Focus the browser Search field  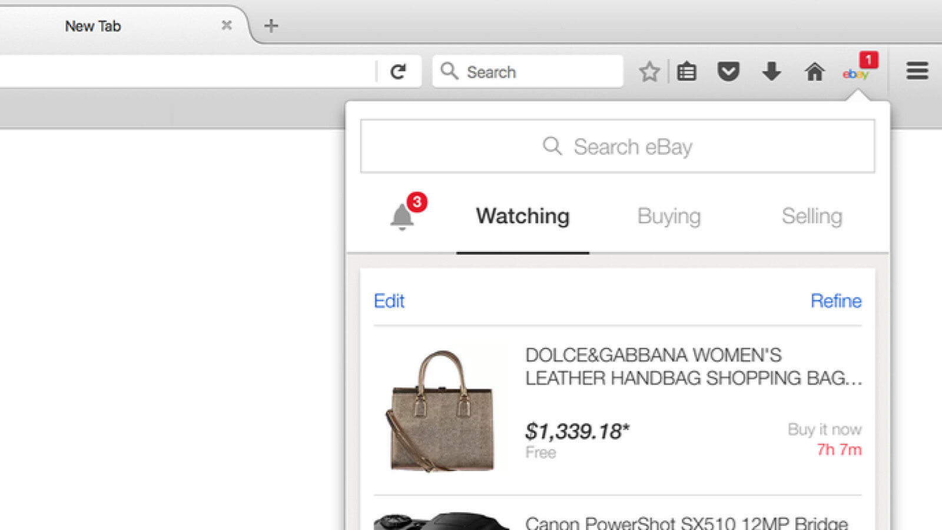(x=528, y=71)
